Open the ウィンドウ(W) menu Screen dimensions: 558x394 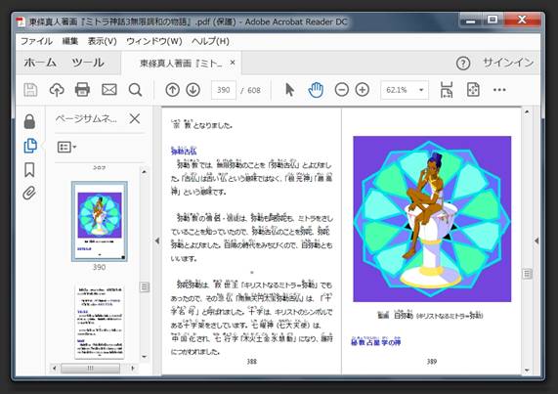tap(154, 41)
